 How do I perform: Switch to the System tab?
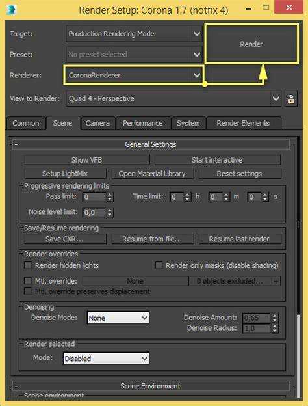coord(188,123)
